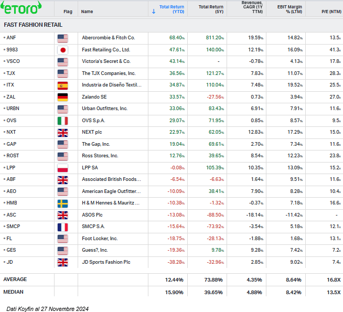Click the Name column header

(x=88, y=11)
